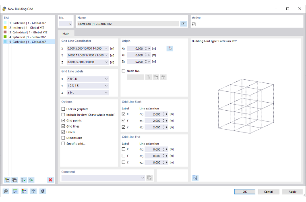306x202 pixels.
Task: Pick origin in graphics icon
Action: point(170,49)
